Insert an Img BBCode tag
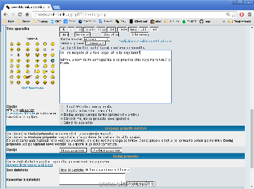Screen dimensions: 254x189 pos(133,29)
